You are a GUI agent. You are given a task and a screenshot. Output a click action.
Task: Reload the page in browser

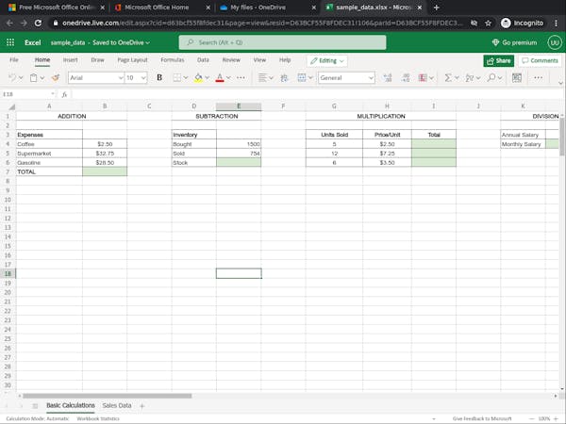pyautogui.click(x=38, y=23)
